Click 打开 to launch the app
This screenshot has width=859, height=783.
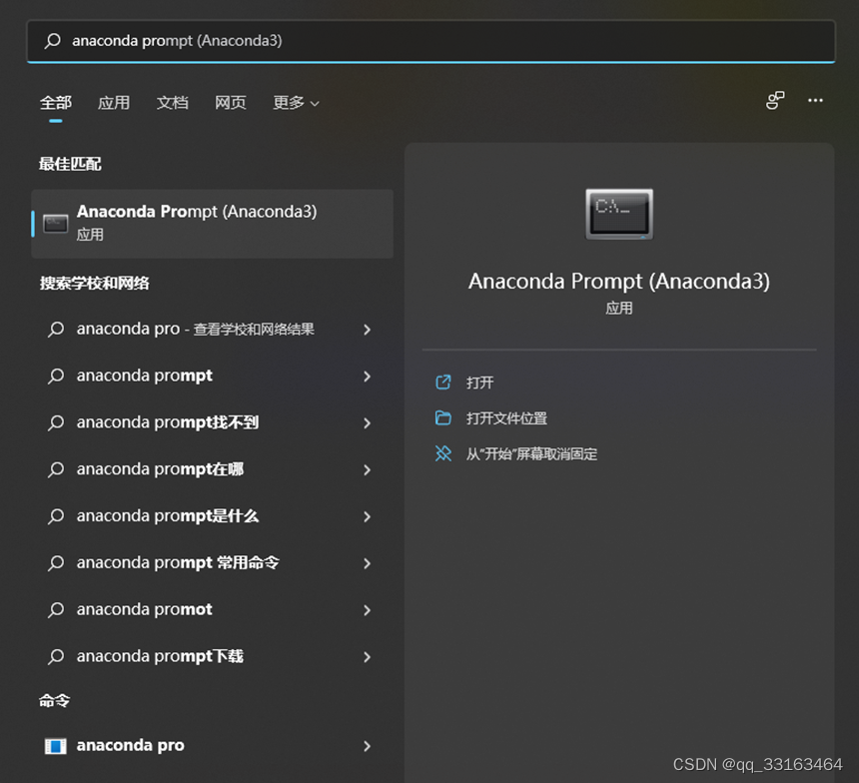(479, 383)
